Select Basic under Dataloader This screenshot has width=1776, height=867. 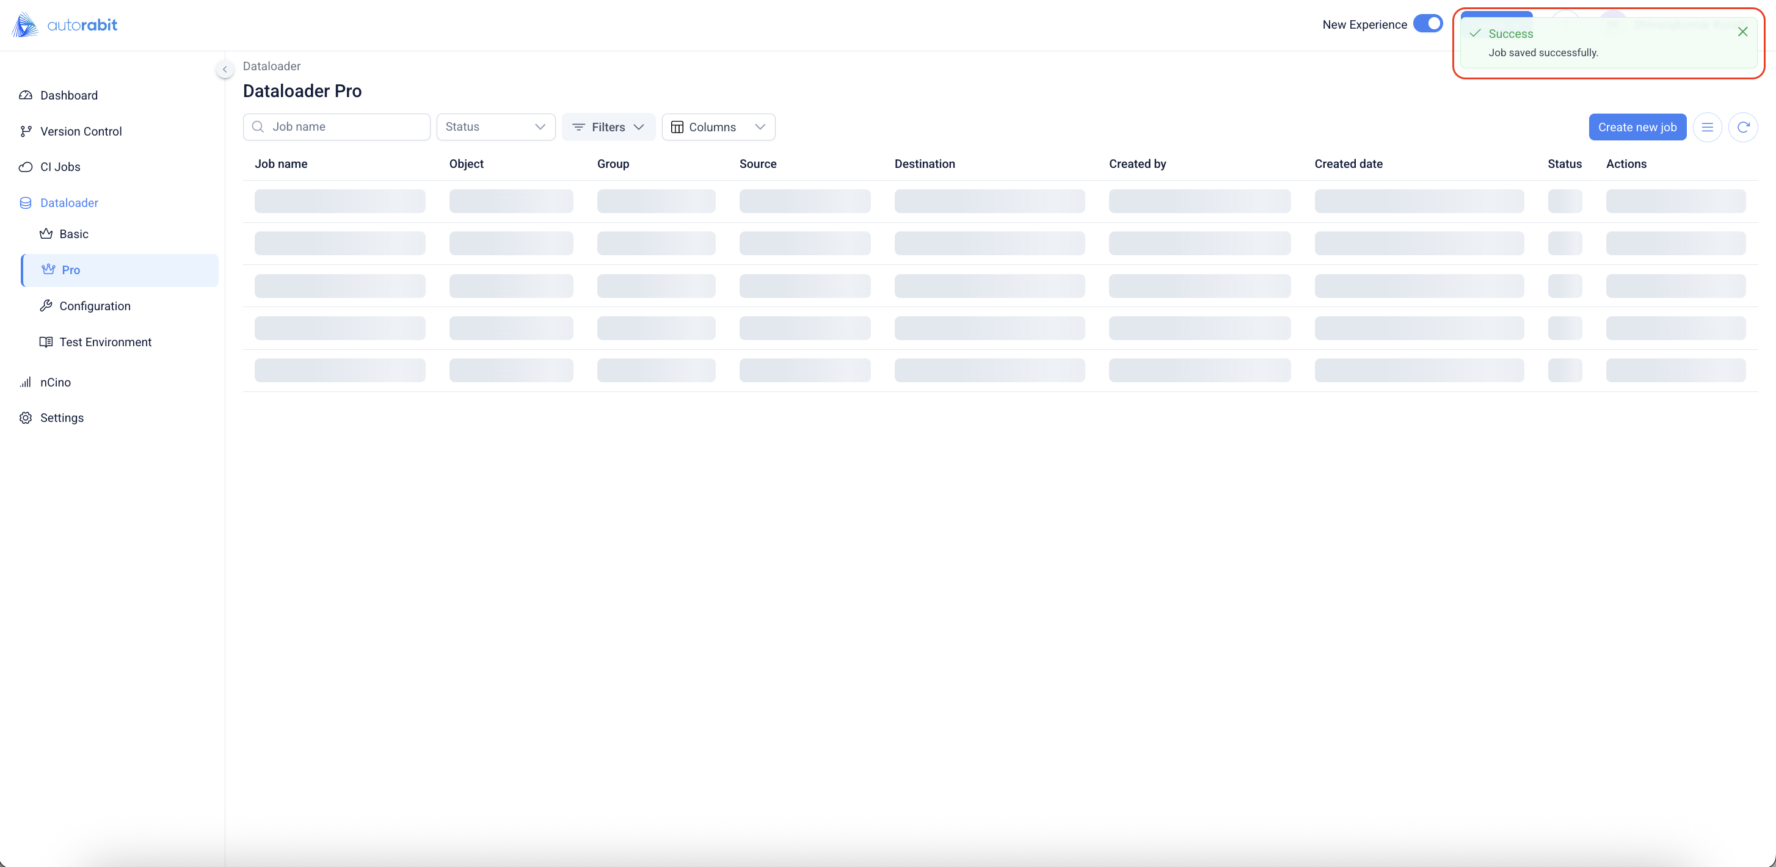coord(73,234)
